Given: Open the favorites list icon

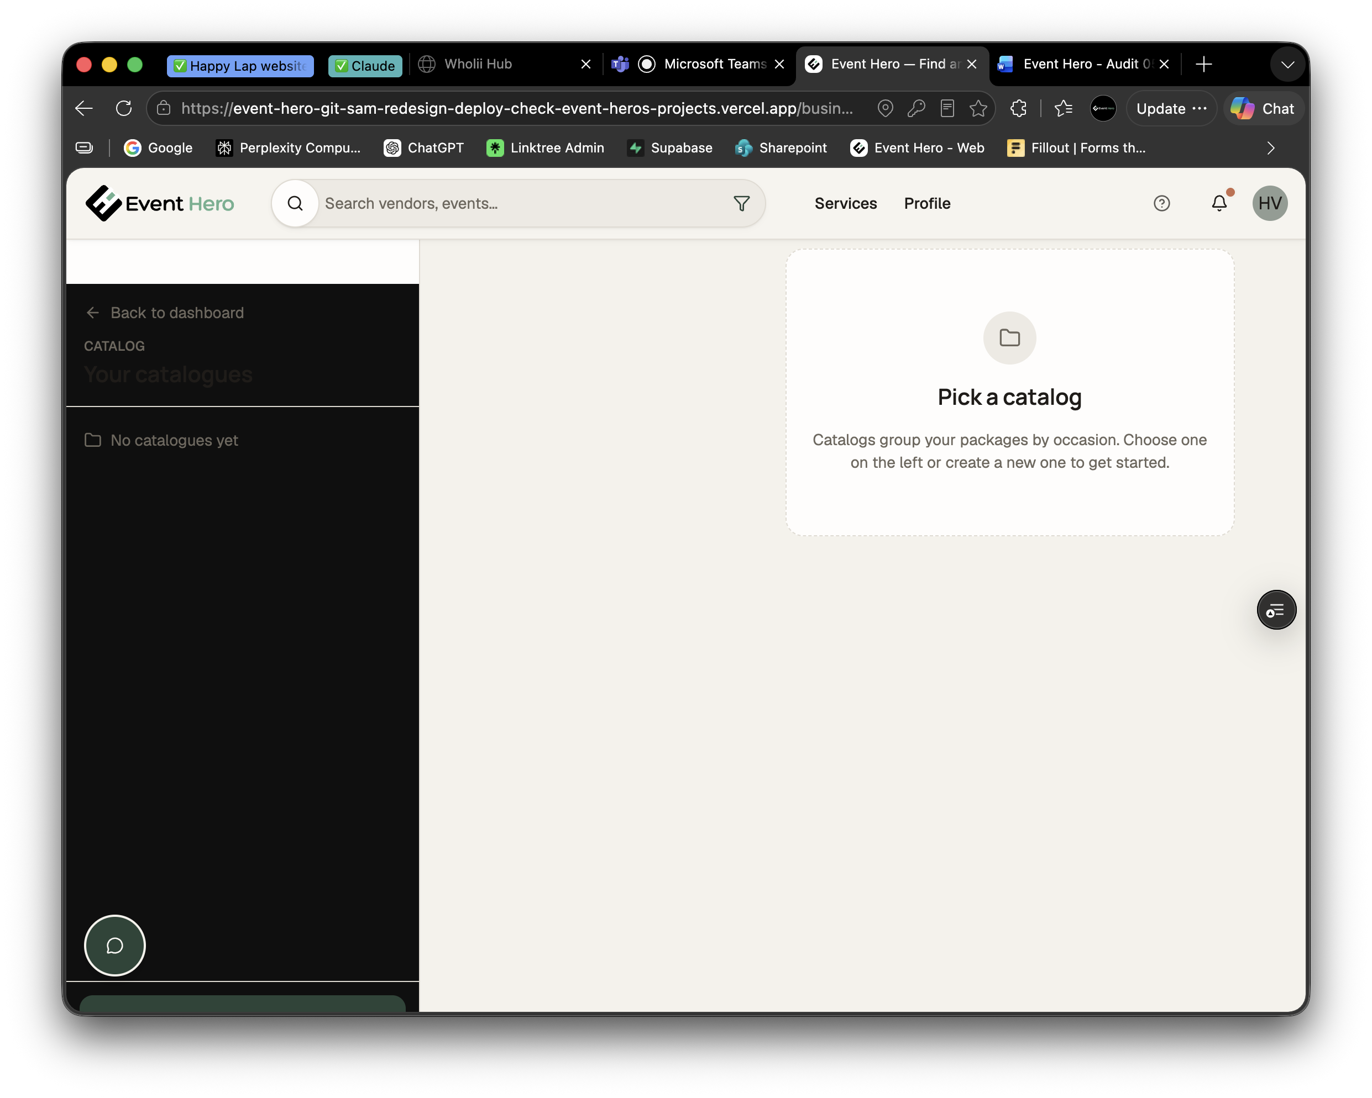Looking at the screenshot, I should (1064, 109).
